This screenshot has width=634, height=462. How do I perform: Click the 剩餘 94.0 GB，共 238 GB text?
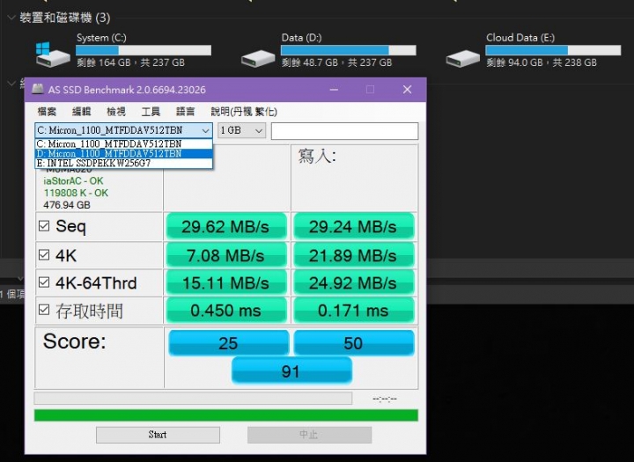point(542,62)
